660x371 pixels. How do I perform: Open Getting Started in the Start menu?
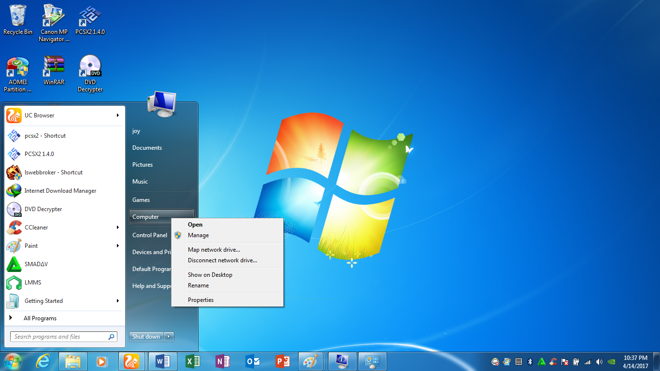coord(65,301)
